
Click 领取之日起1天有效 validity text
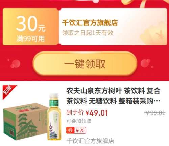click(x=88, y=33)
